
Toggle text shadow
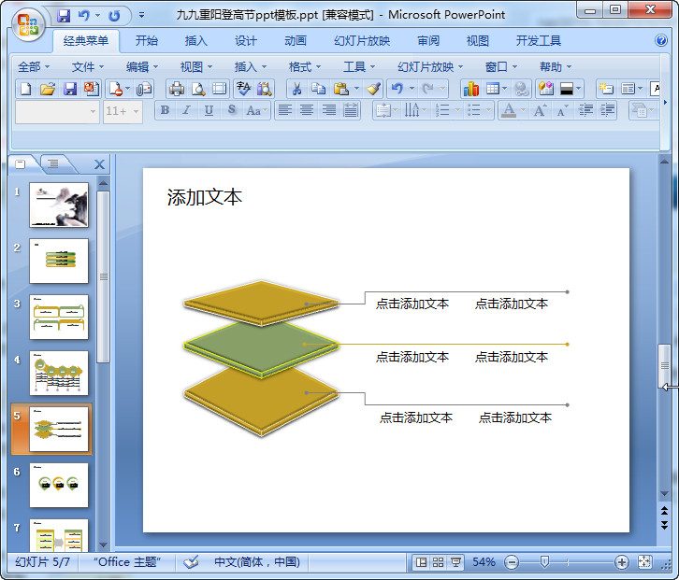[232, 110]
